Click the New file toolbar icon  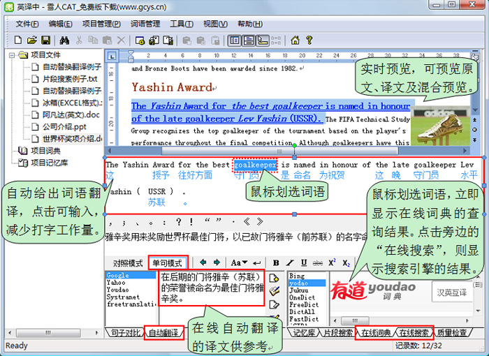(17, 40)
